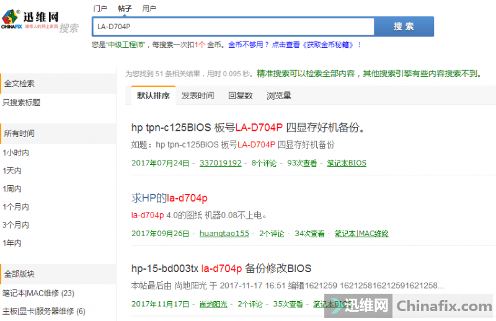Filter by 主板|显卡|服务器维修 (6) board

click(x=44, y=311)
